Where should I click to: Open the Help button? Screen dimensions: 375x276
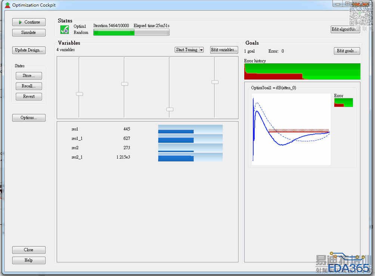tap(29, 260)
